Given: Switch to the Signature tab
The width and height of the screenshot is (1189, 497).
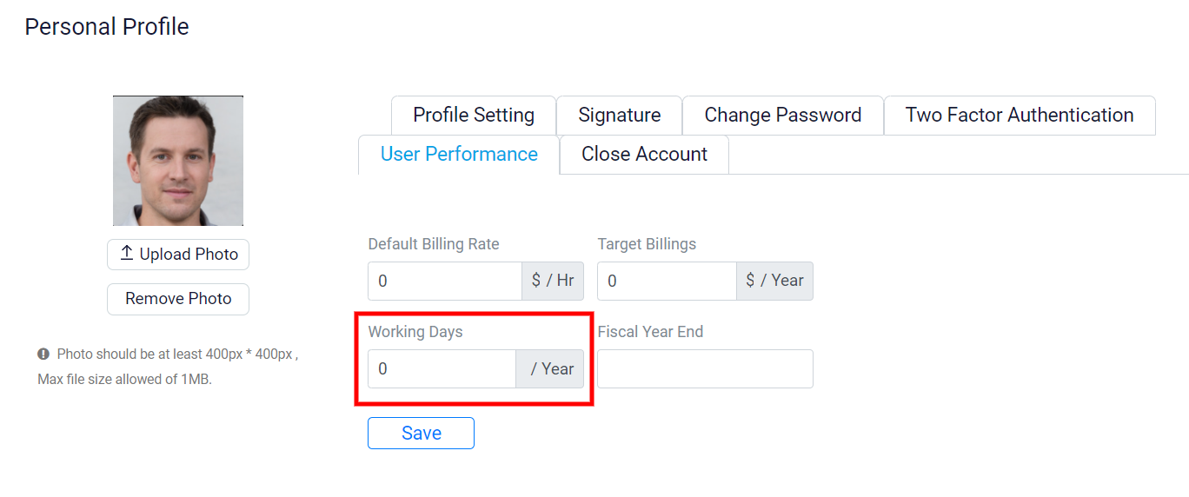Looking at the screenshot, I should [x=620, y=116].
